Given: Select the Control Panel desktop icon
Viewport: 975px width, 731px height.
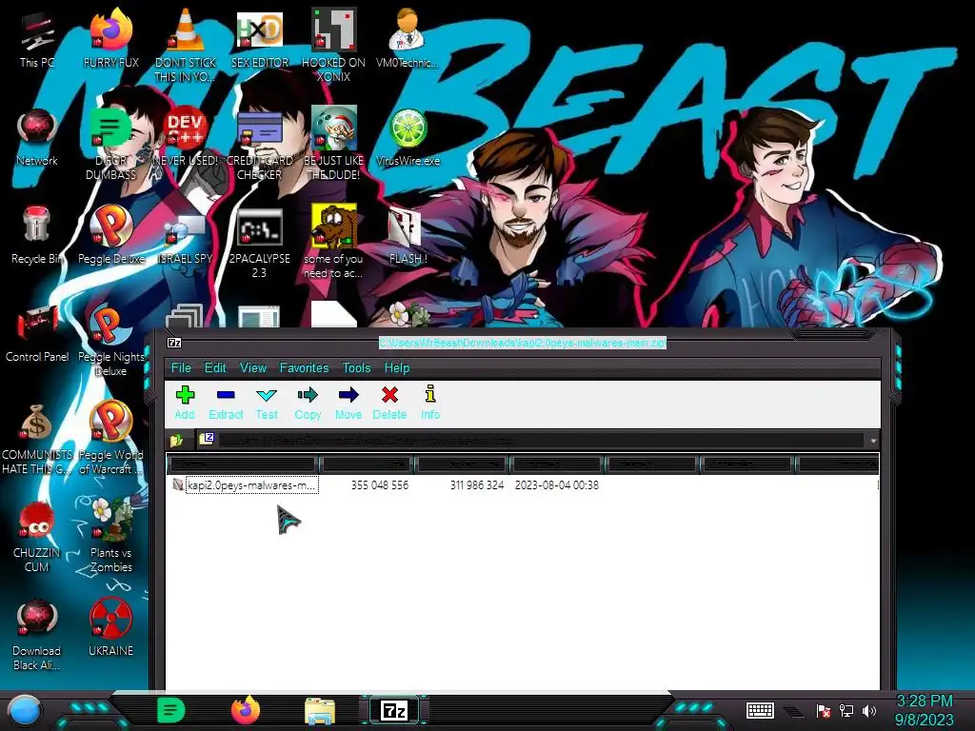Looking at the screenshot, I should tap(37, 334).
